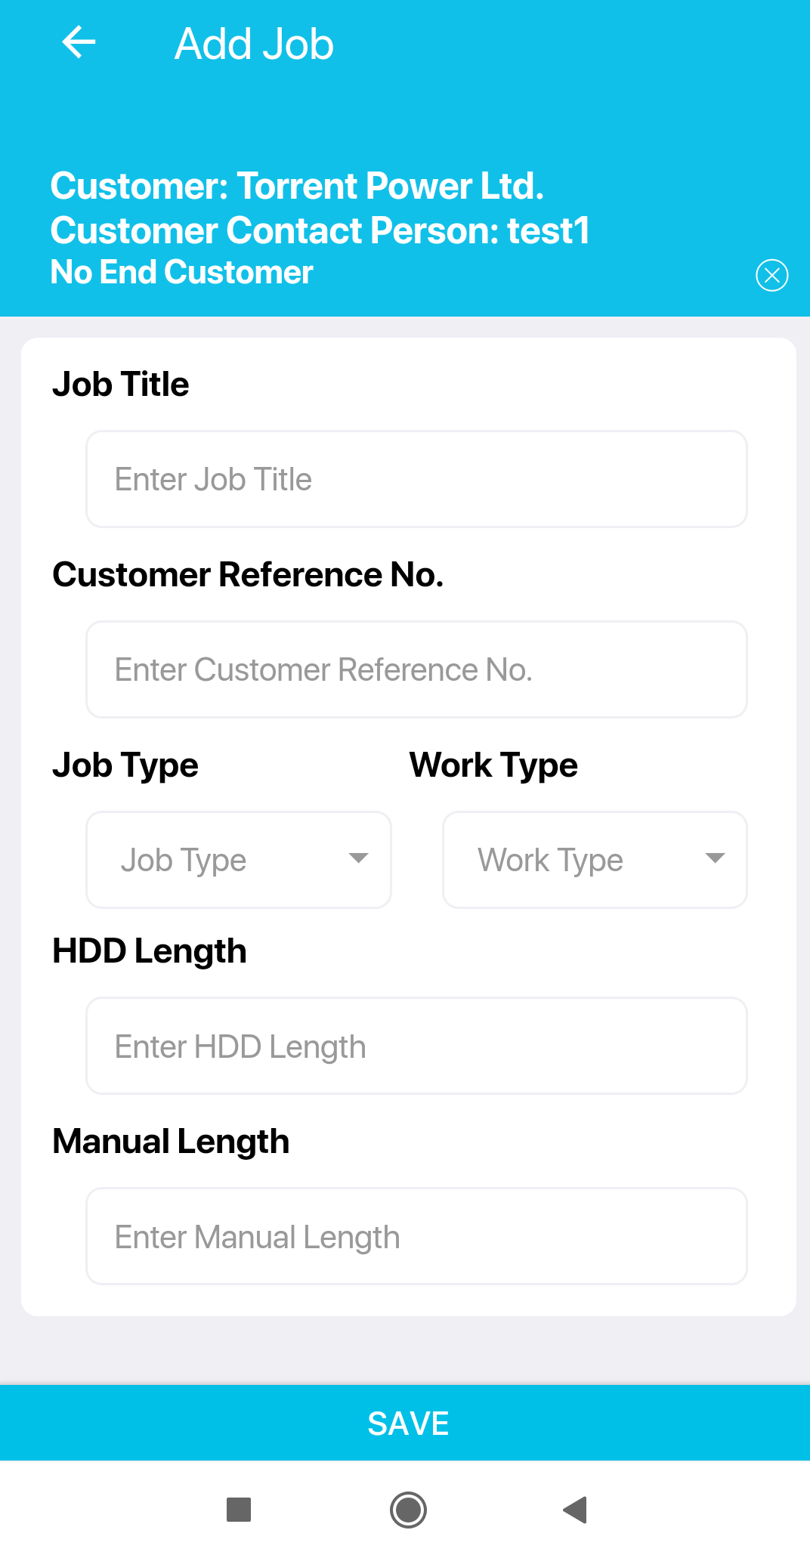Tap the back arrow in header
Screen dimensions: 810x1558
coord(79,42)
